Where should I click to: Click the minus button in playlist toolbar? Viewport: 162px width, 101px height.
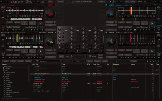point(75,61)
